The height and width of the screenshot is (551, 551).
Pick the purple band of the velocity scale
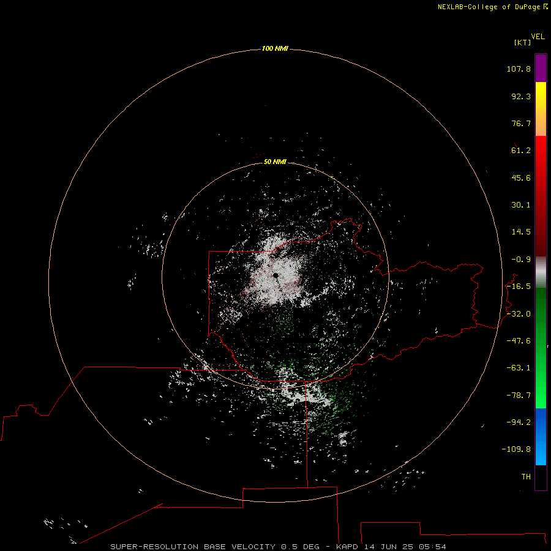541,68
